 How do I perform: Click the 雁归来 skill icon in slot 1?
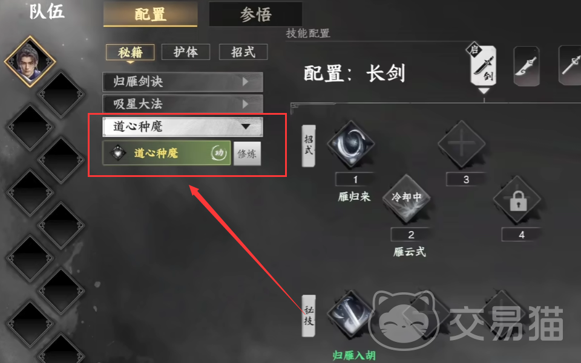(x=350, y=144)
